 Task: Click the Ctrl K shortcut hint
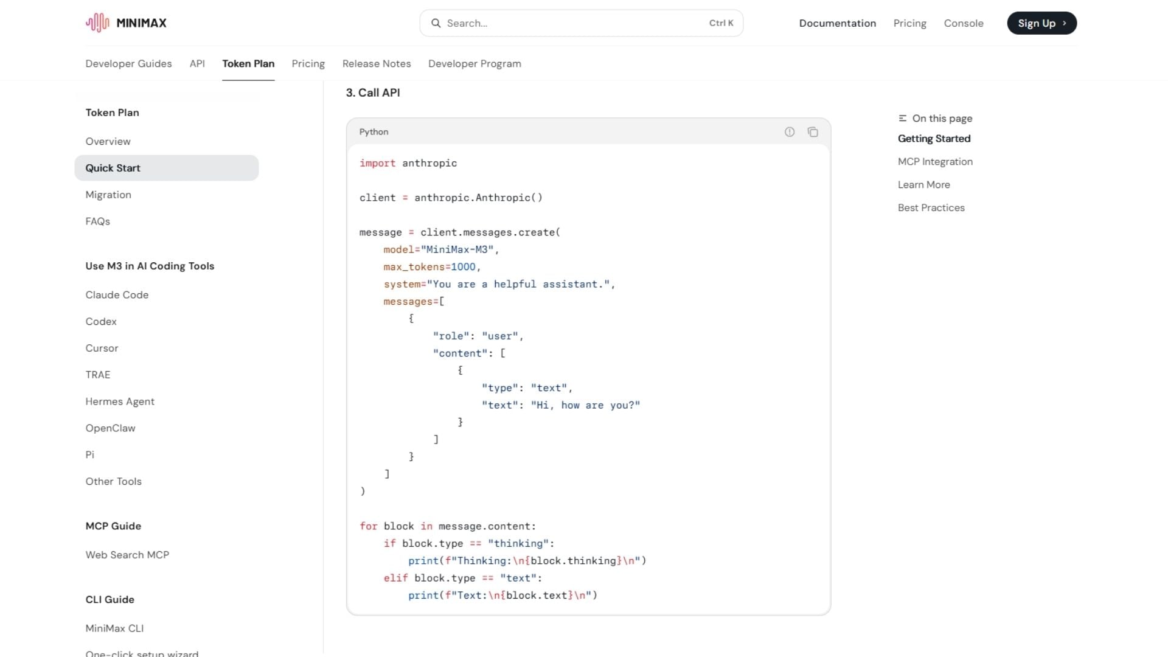721,23
